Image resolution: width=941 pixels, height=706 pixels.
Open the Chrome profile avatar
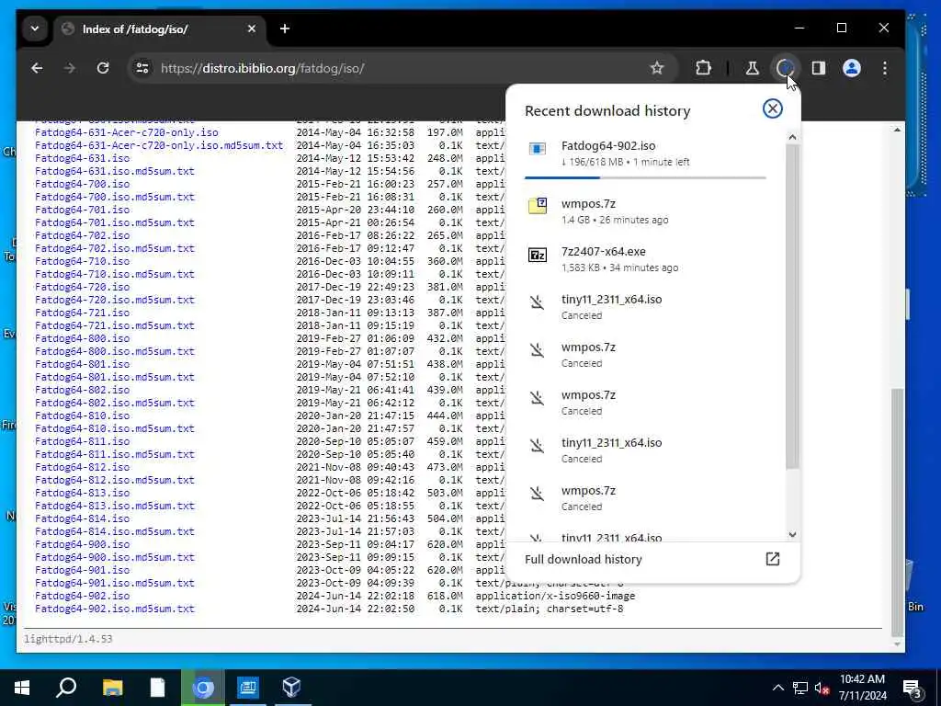852,68
